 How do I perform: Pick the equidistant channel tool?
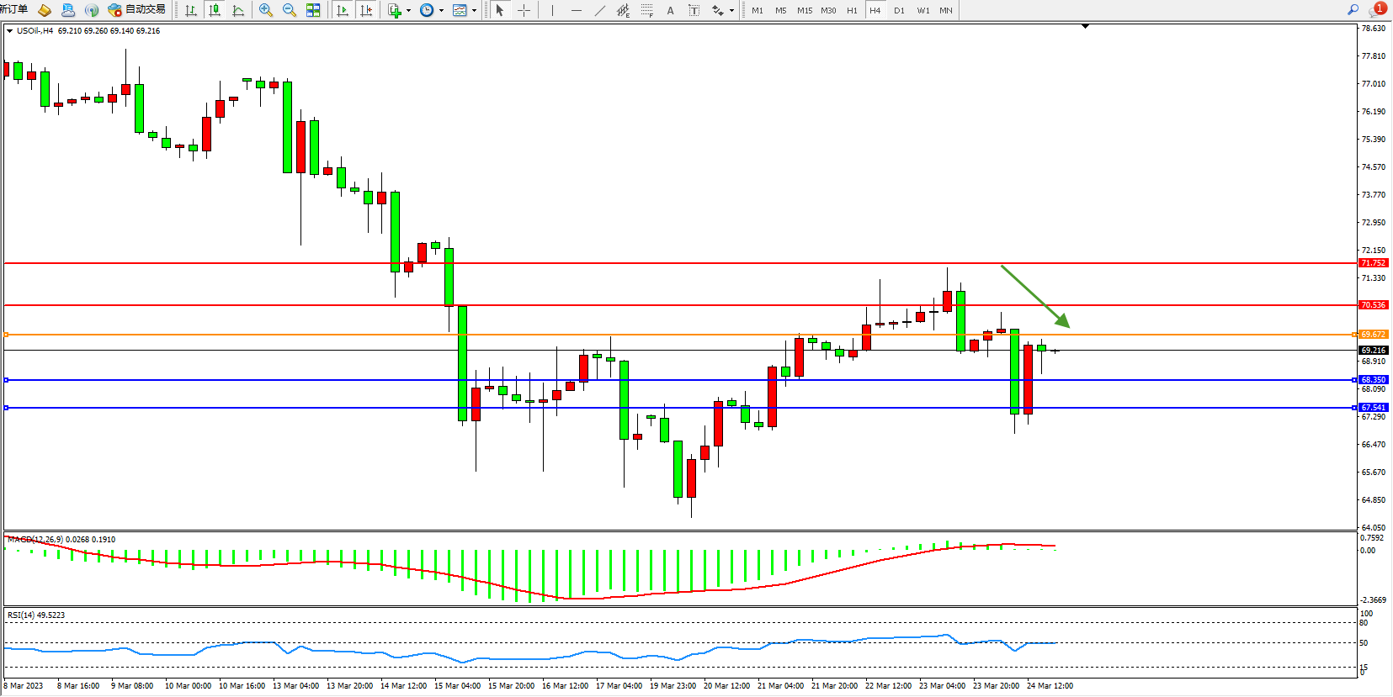[623, 10]
